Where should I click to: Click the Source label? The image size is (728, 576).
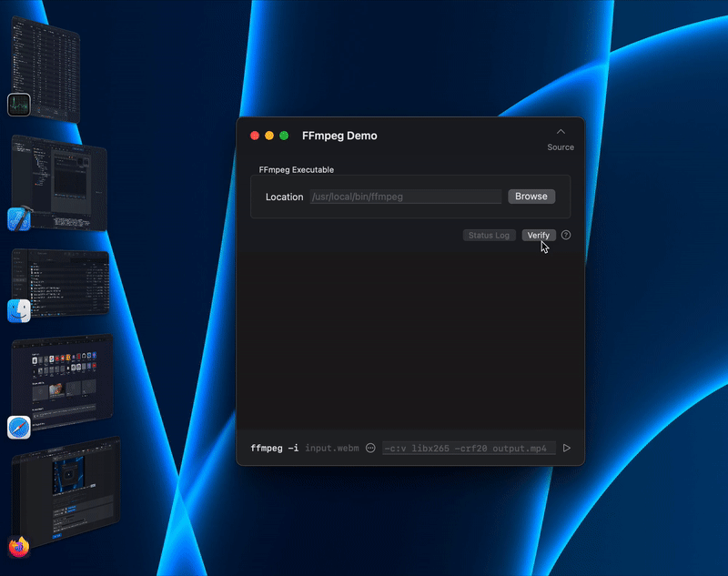point(561,147)
